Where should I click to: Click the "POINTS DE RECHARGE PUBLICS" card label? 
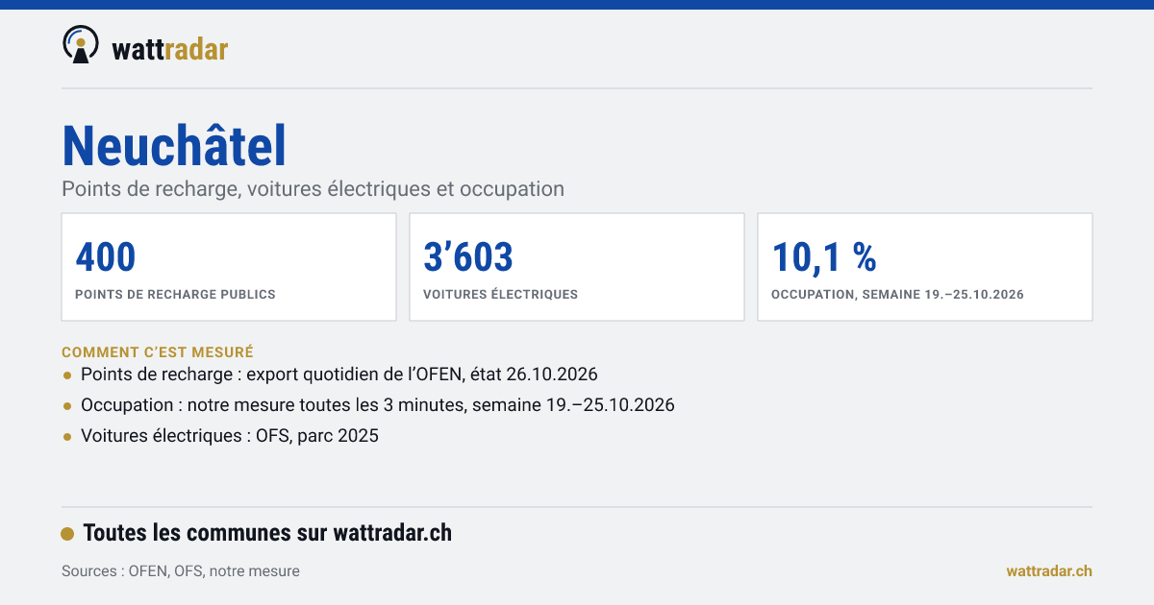[175, 295]
